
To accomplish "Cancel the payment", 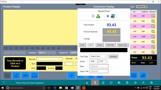I will [x=99, y=45].
